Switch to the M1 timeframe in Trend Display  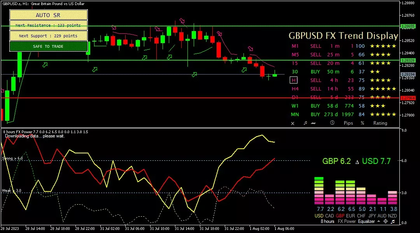point(295,46)
